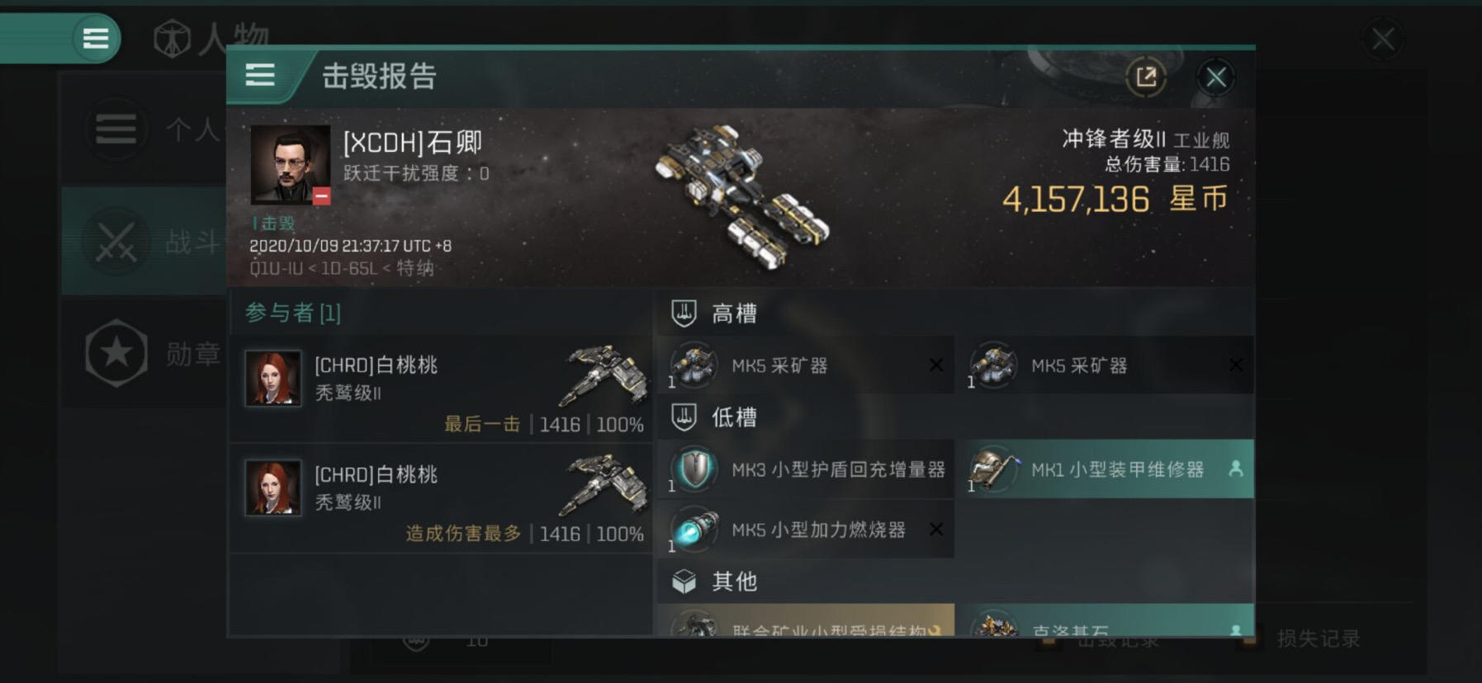Select 白桃桃 most-damage participant entry
Viewport: 1482px width, 683px height.
(x=442, y=498)
